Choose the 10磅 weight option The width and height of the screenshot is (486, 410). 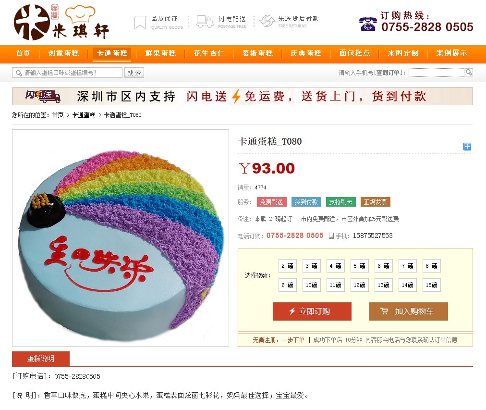[312, 285]
